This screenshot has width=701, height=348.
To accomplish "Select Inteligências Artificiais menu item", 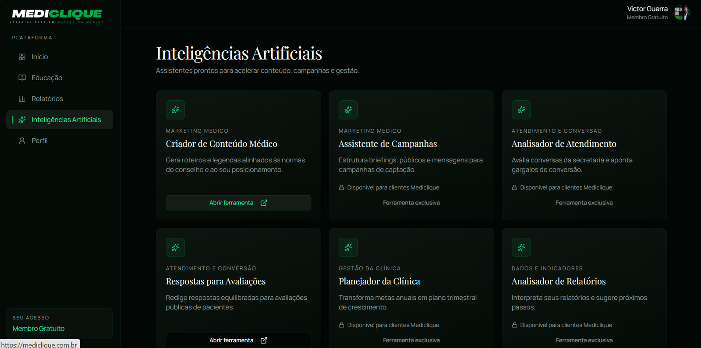I will tap(60, 120).
